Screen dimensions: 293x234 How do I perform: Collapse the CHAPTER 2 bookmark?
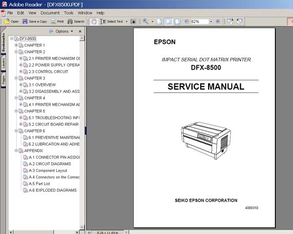[16, 52]
